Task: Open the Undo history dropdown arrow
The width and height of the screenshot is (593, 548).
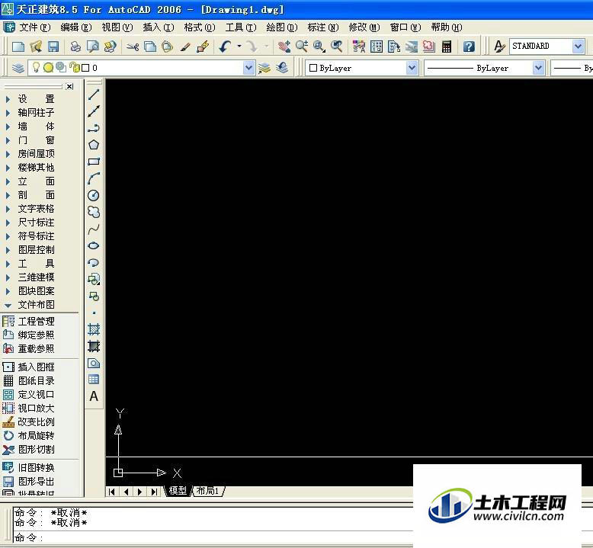Action: (x=239, y=46)
